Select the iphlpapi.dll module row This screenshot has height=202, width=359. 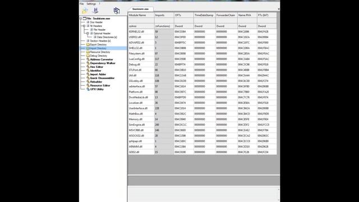point(202,141)
